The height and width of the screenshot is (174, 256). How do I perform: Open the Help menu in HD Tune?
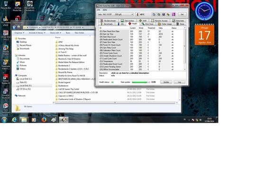(105, 10)
